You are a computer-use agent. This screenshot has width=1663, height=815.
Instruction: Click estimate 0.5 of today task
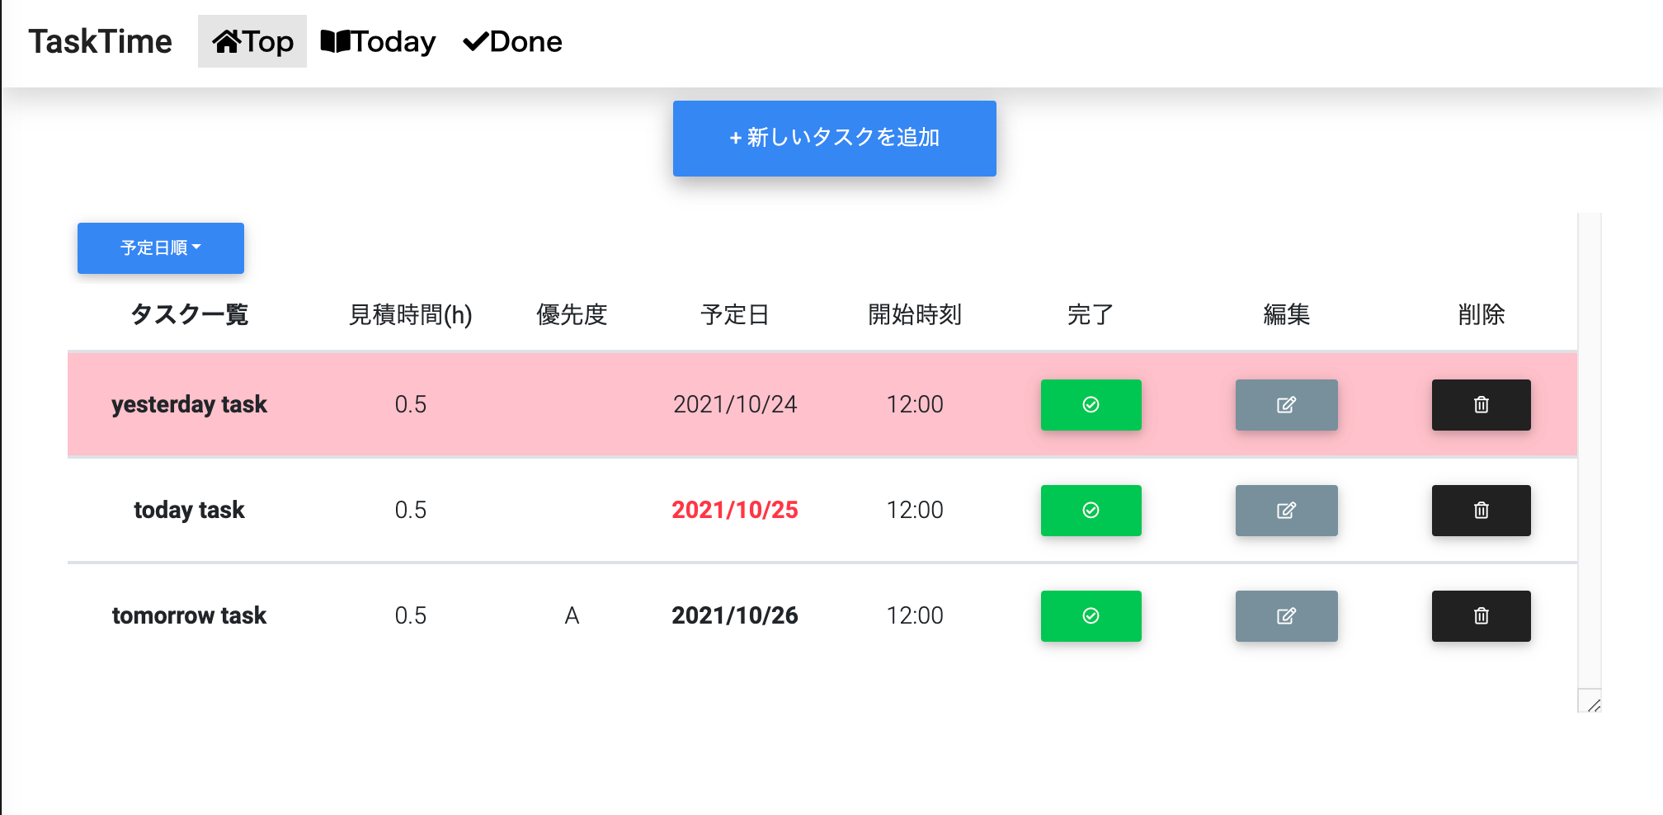point(411,511)
